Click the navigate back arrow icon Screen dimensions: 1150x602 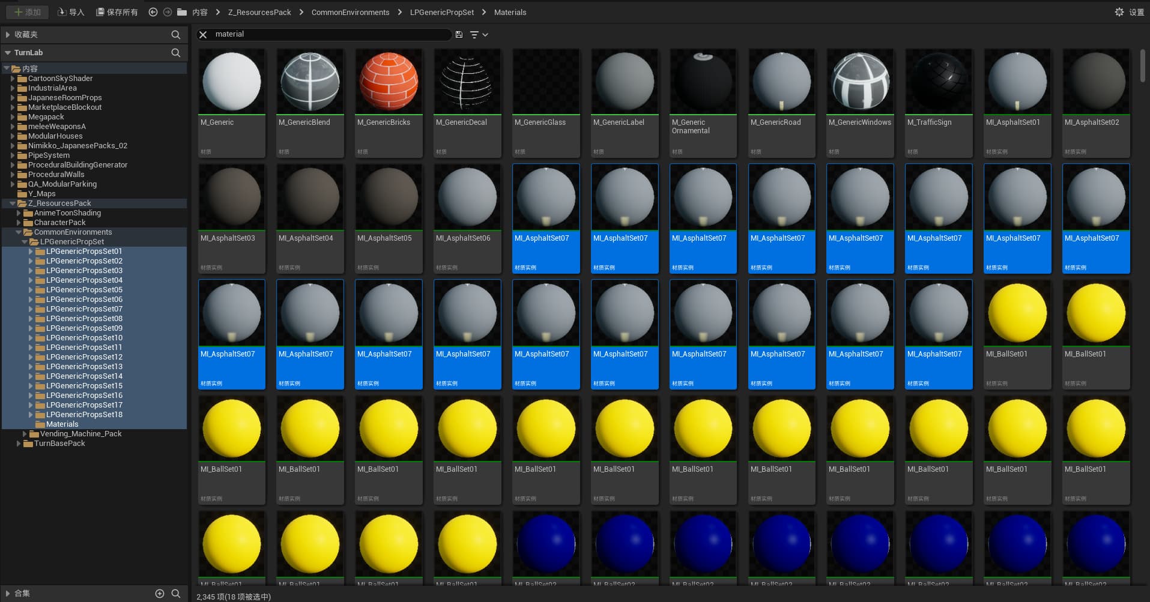(153, 12)
